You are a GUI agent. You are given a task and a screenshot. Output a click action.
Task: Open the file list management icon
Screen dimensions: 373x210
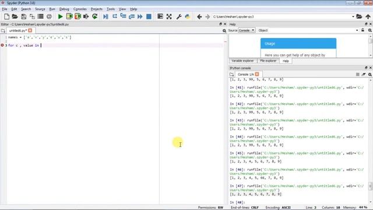click(x=40, y=16)
